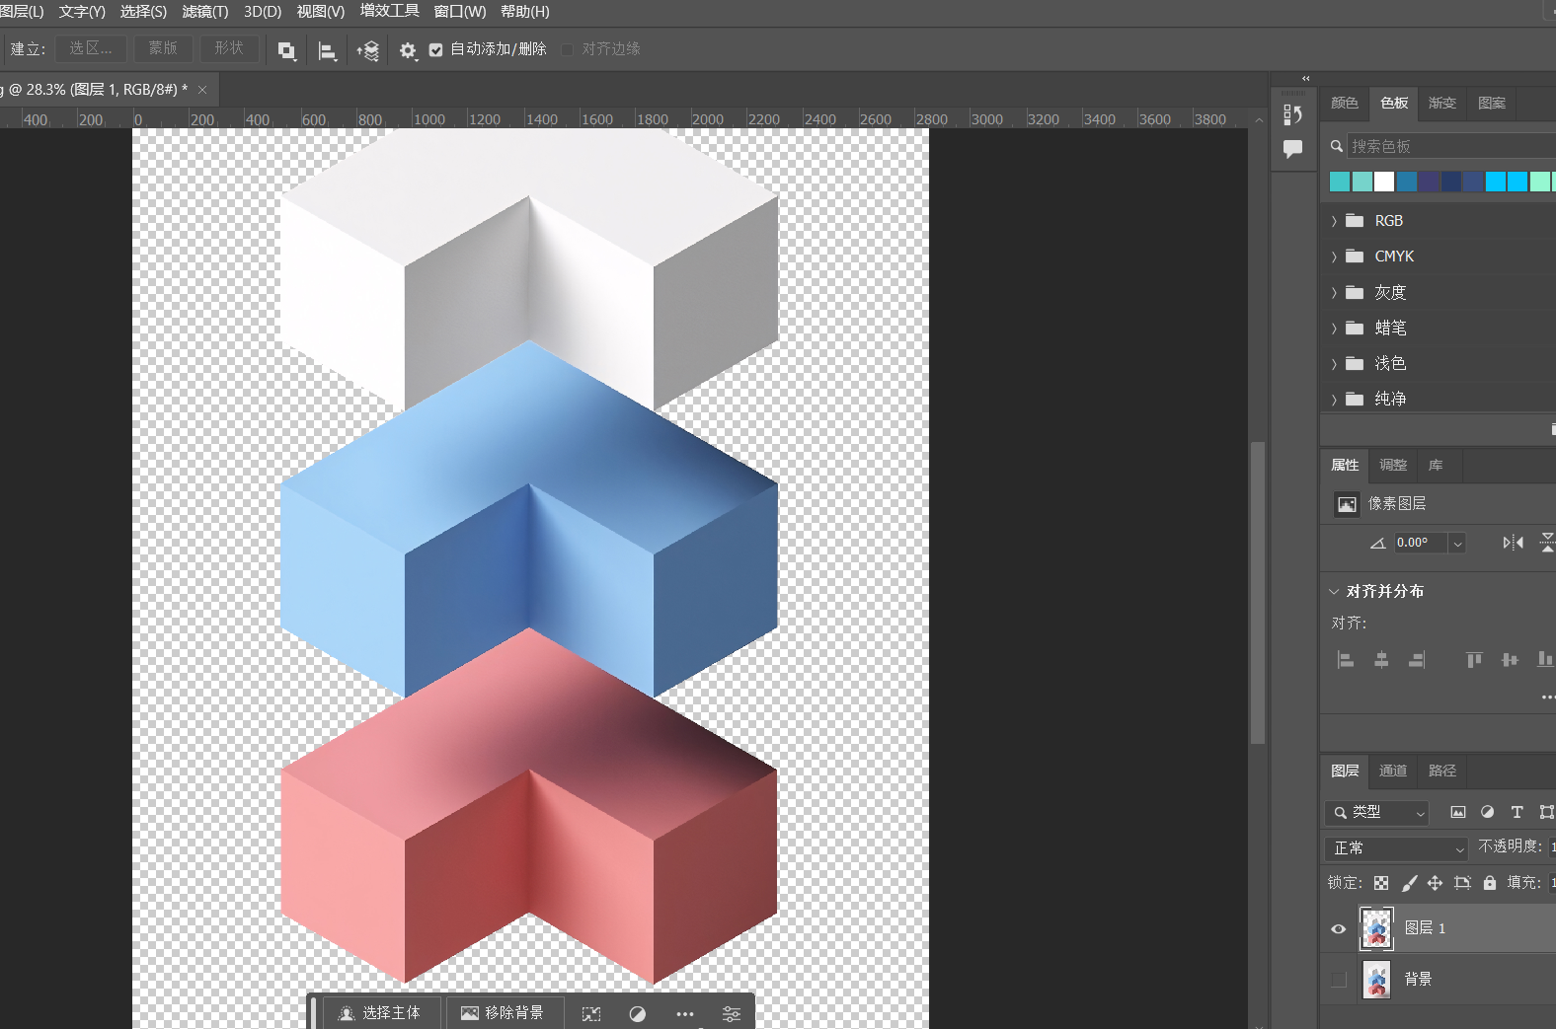Open the path arrangement stack icon
Image resolution: width=1556 pixels, height=1029 pixels.
[x=368, y=51]
